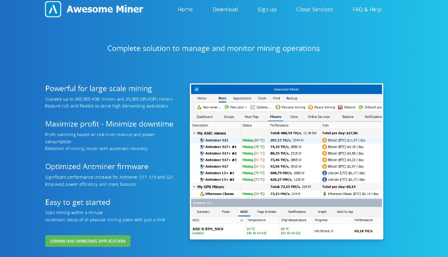The height and width of the screenshot is (257, 448).
Task: Open the Tags & Notes tab
Action: pos(266,212)
